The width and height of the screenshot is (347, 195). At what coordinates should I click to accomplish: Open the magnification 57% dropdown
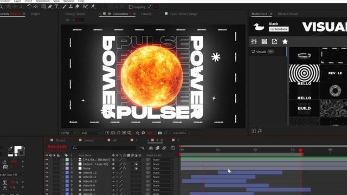(69, 133)
